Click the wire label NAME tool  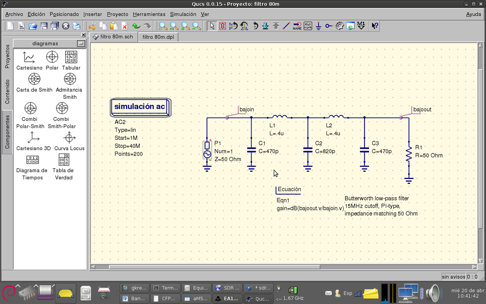tap(297, 25)
